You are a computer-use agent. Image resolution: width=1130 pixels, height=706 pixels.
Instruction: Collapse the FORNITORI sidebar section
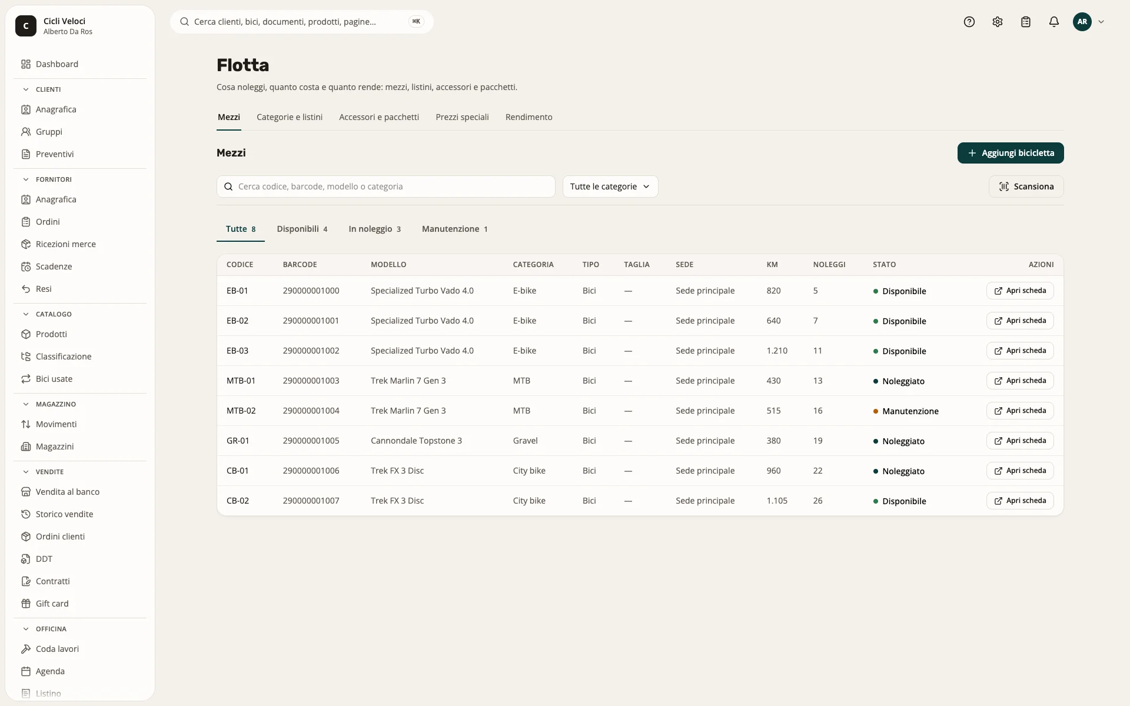26,179
